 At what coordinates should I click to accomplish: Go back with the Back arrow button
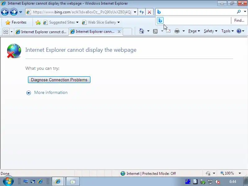point(5,12)
